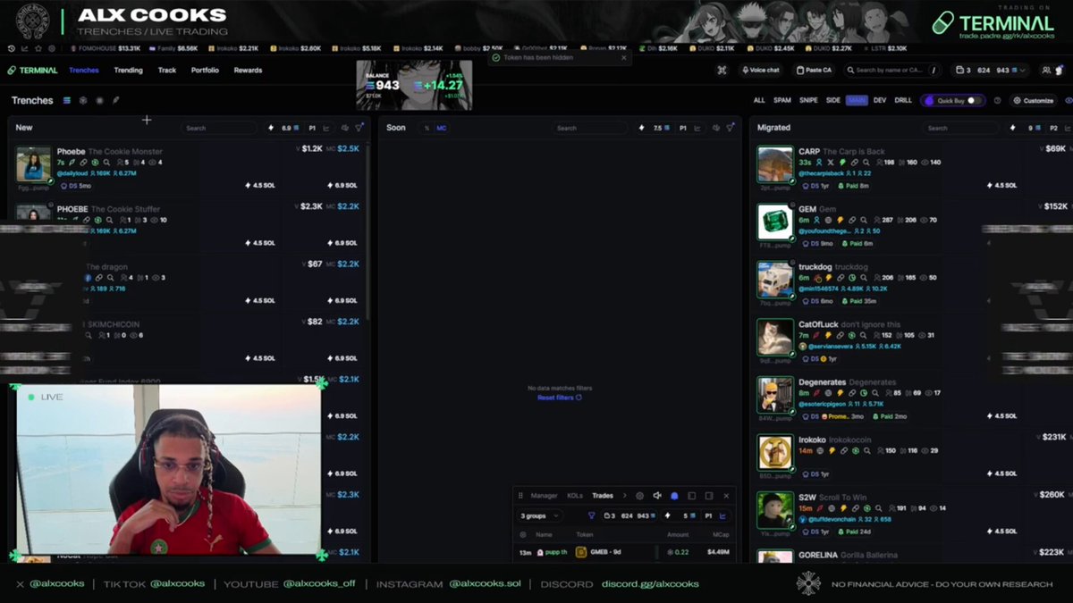1073x603 pixels.
Task: Expand the wallet balance dropdown in top bar
Action: coord(991,70)
